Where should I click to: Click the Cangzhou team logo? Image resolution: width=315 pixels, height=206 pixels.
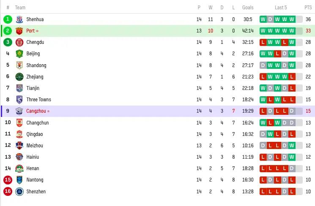[x=19, y=111]
